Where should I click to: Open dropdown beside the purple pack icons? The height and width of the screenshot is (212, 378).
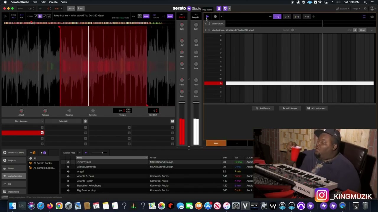(230, 9)
